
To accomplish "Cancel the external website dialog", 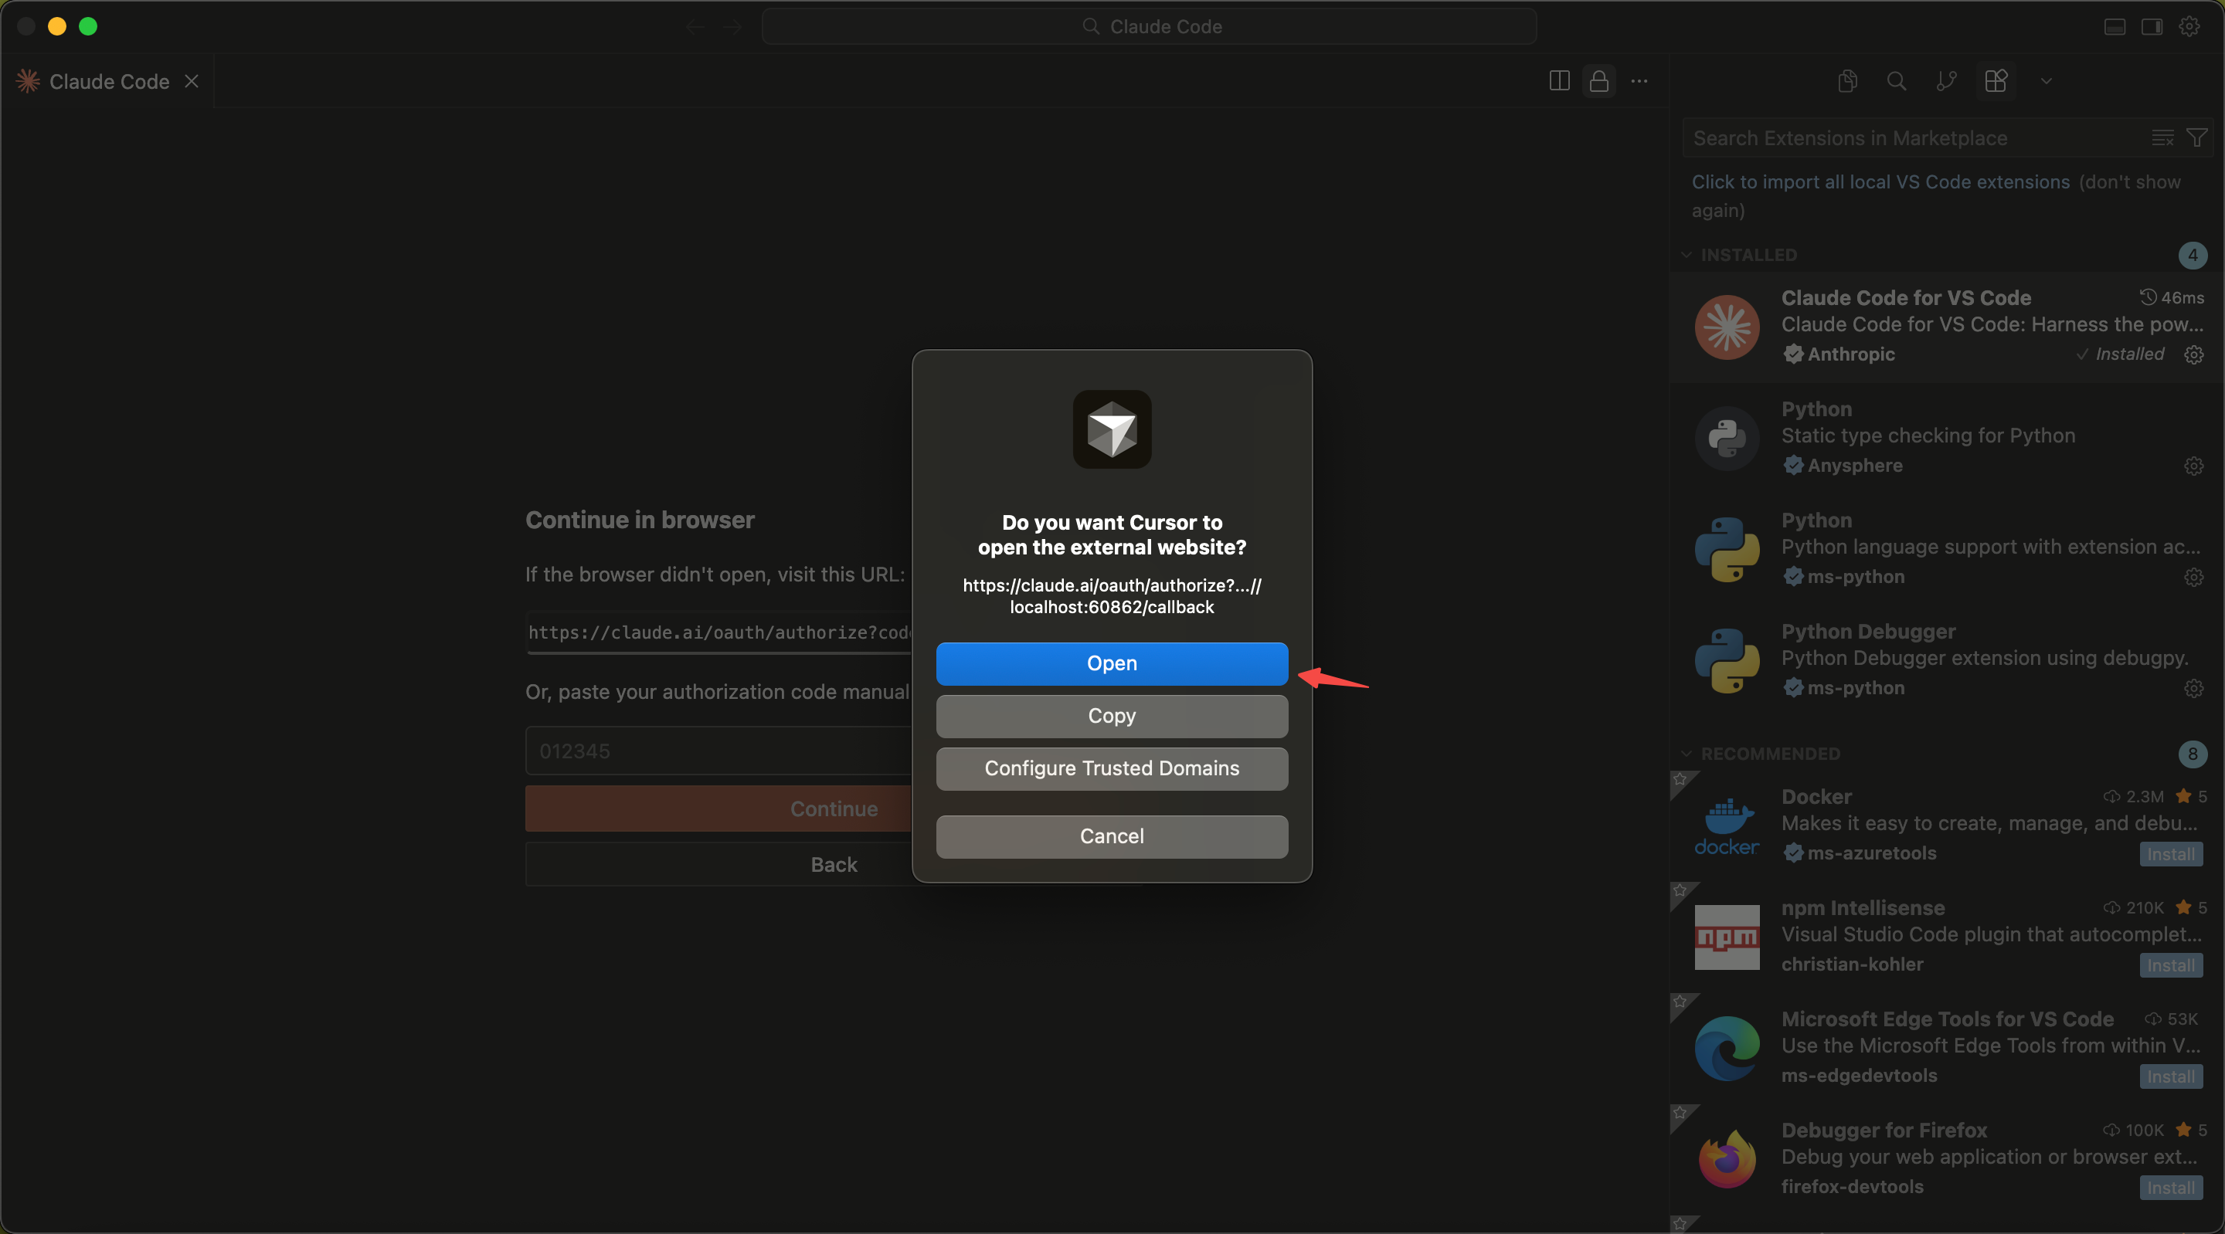I will click(x=1112, y=836).
